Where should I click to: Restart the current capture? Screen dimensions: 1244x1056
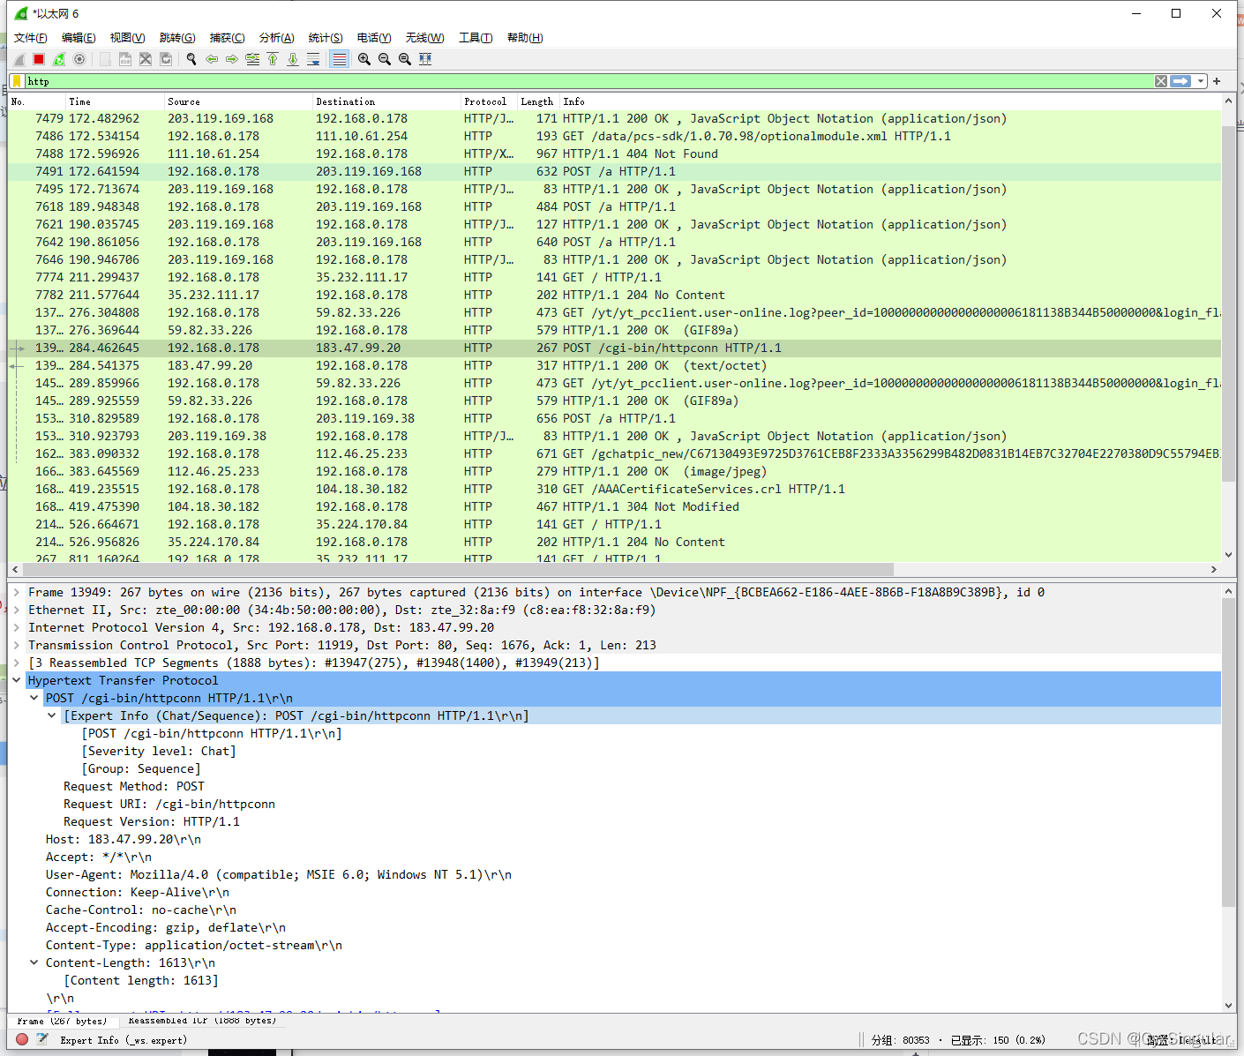59,59
